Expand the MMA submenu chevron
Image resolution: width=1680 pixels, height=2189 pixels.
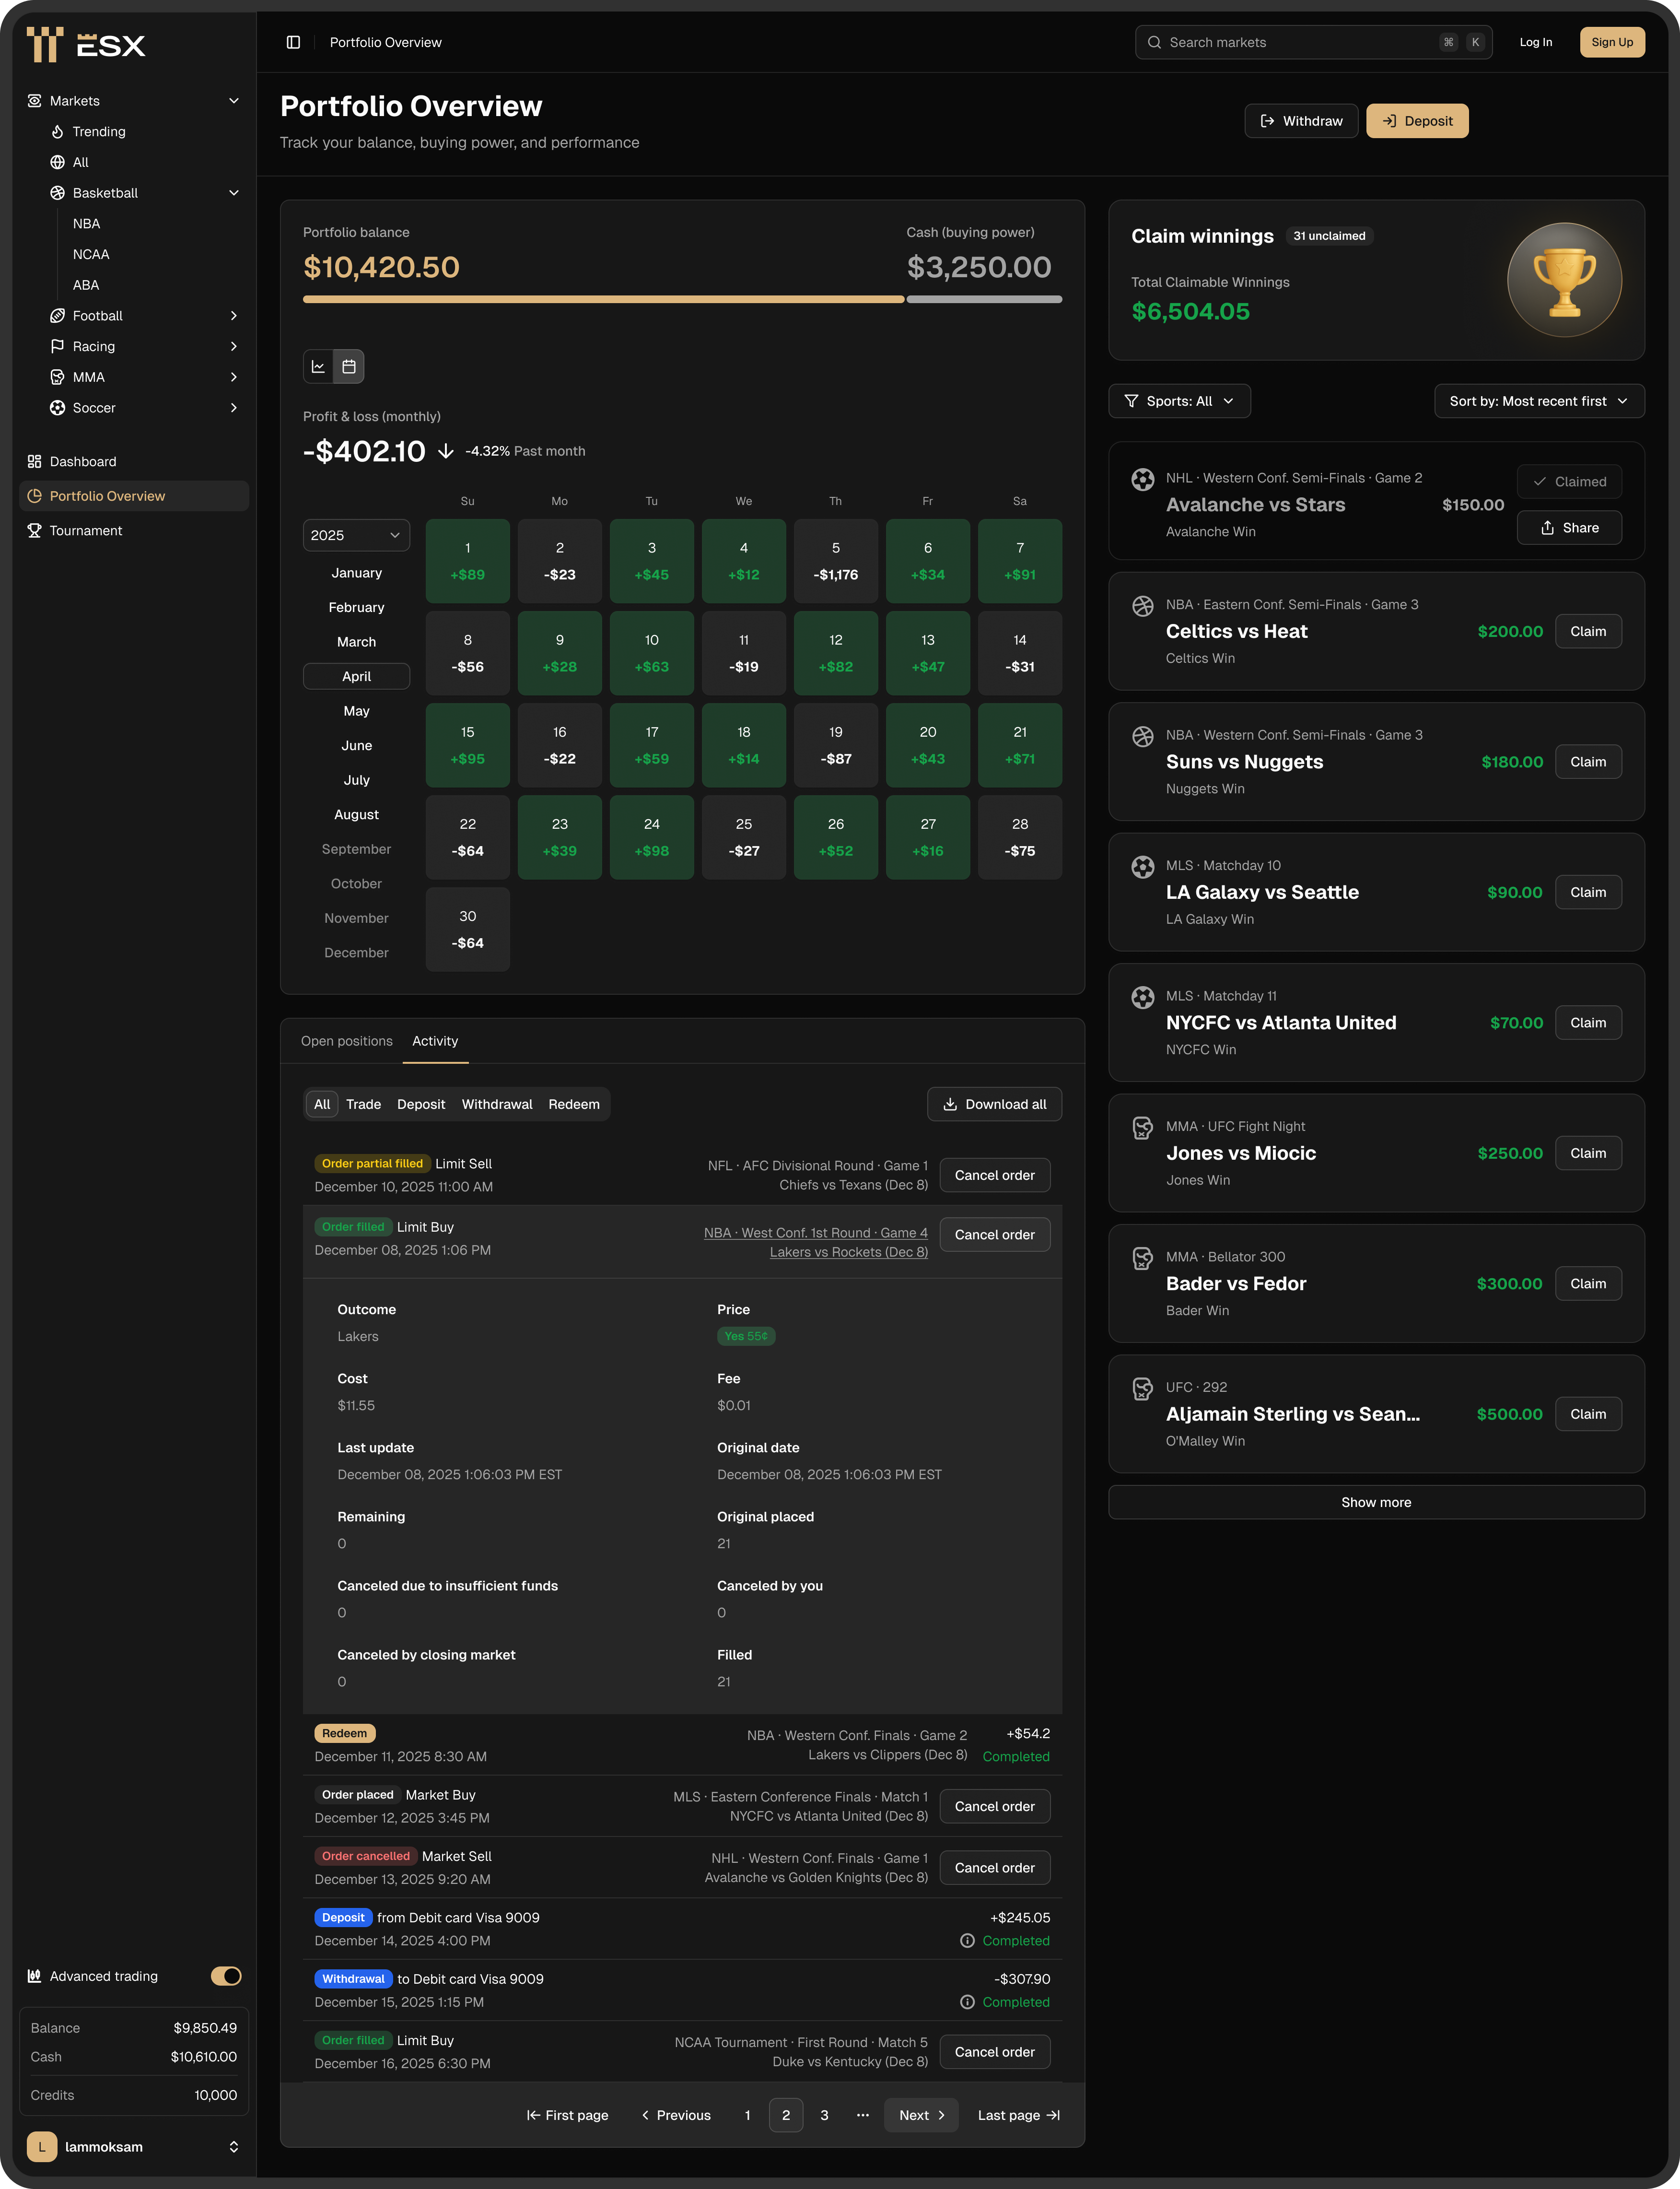pos(234,377)
